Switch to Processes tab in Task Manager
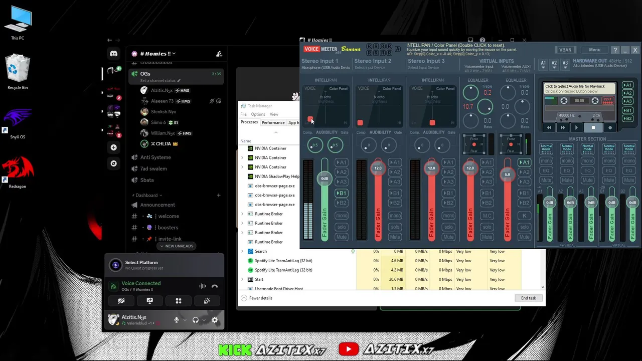The width and height of the screenshot is (642, 361). (249, 122)
